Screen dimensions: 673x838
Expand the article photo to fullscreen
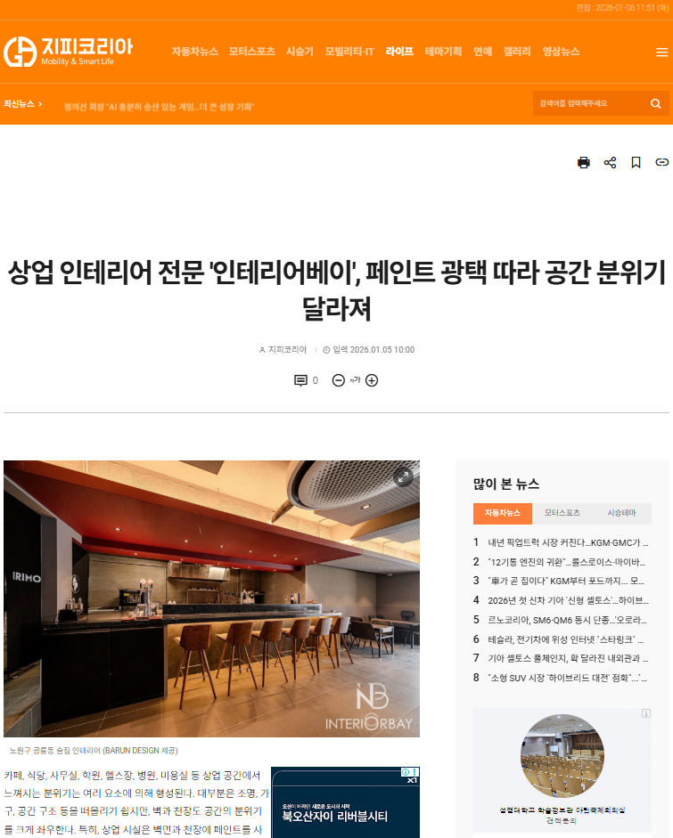(403, 476)
